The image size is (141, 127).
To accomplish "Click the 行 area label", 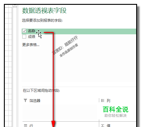I will click(31, 125).
